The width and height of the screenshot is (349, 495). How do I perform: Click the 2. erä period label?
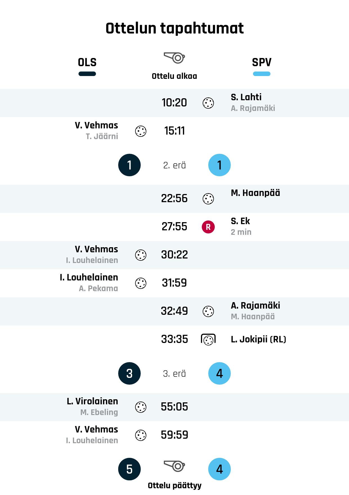(x=174, y=165)
